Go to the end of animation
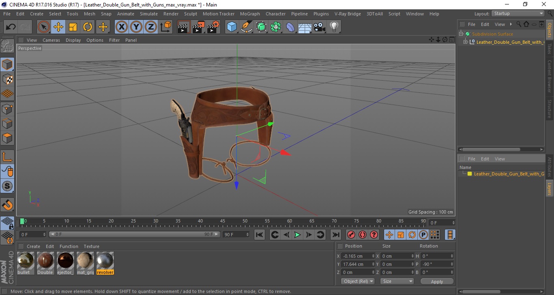The image size is (554, 295). (335, 235)
